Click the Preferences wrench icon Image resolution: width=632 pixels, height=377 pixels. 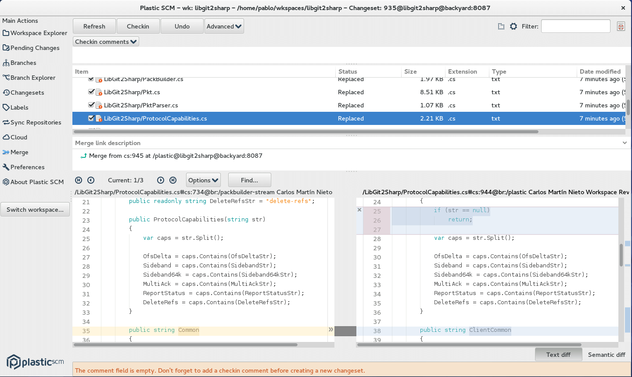(6, 167)
